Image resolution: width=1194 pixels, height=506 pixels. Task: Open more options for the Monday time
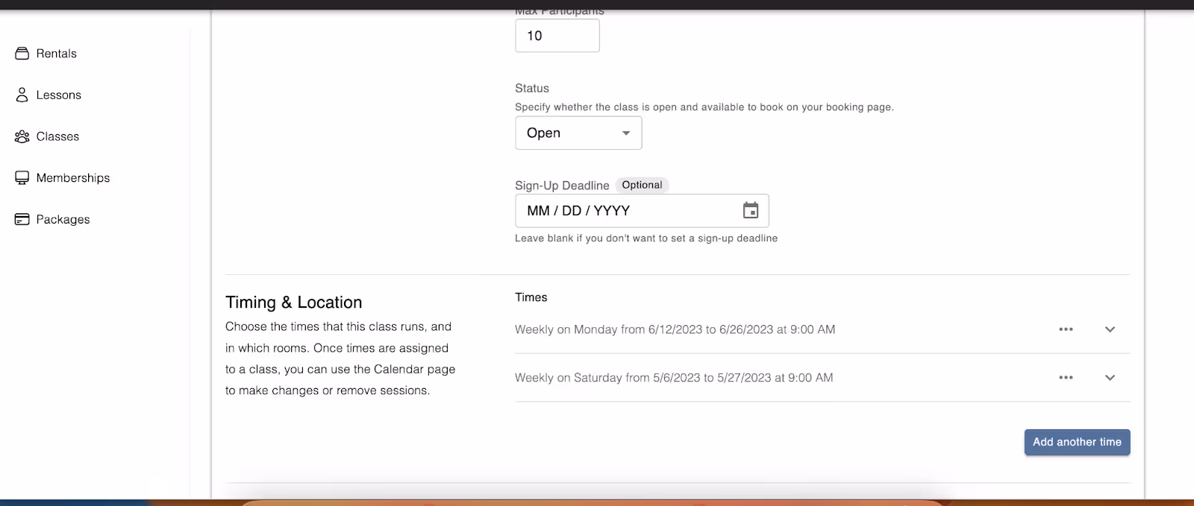click(1066, 329)
